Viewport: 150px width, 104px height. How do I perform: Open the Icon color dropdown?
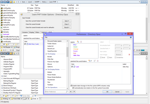118,51
